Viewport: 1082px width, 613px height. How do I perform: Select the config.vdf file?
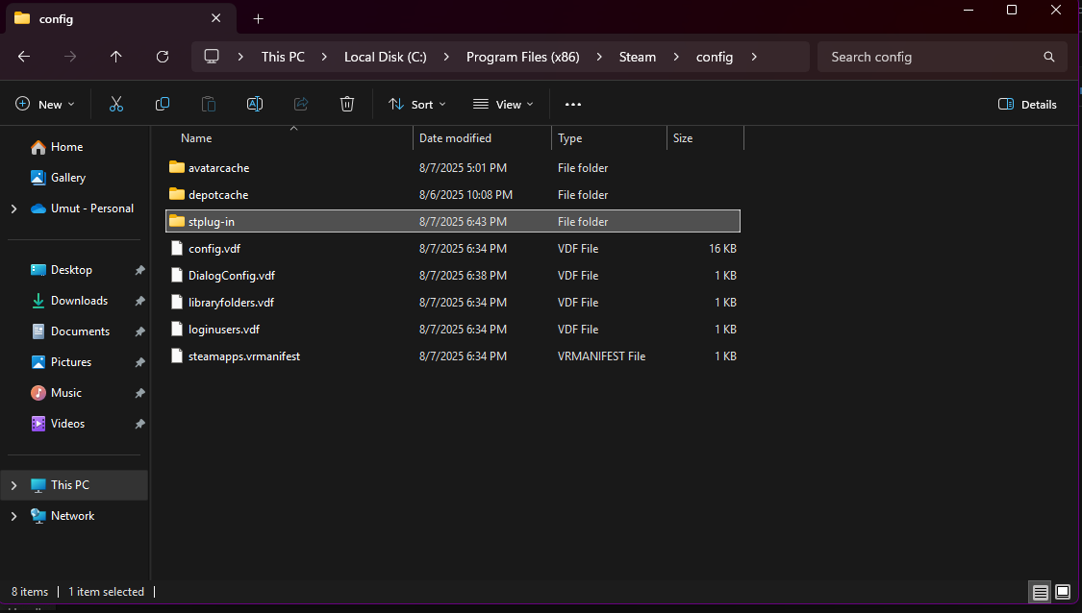(453, 248)
